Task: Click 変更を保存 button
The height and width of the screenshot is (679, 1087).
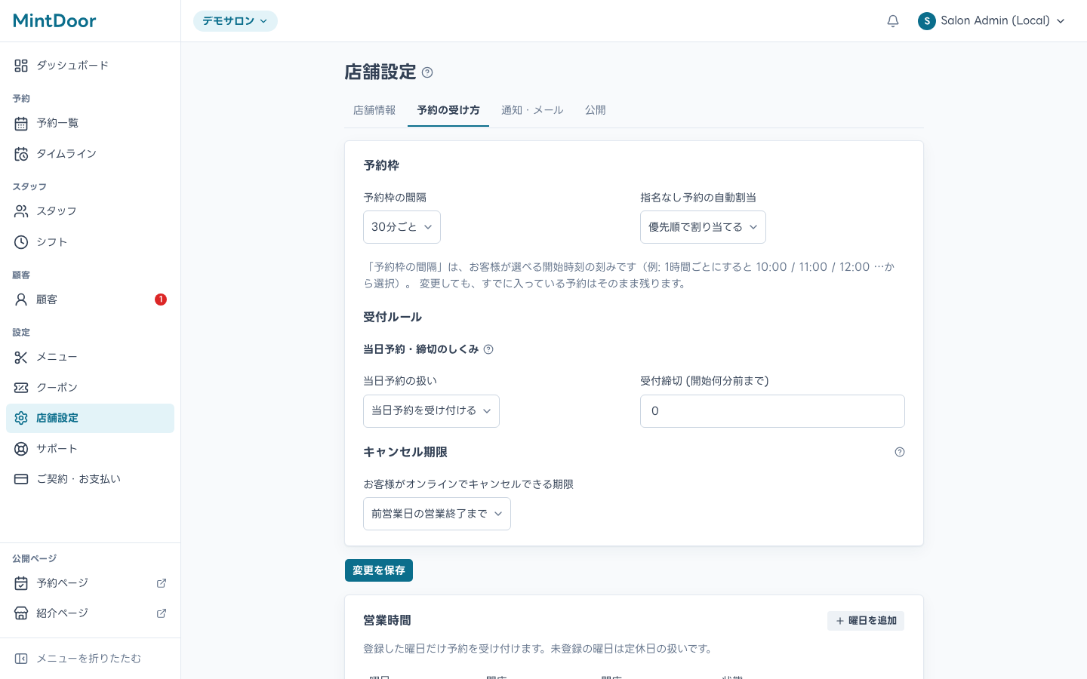Action: tap(379, 570)
